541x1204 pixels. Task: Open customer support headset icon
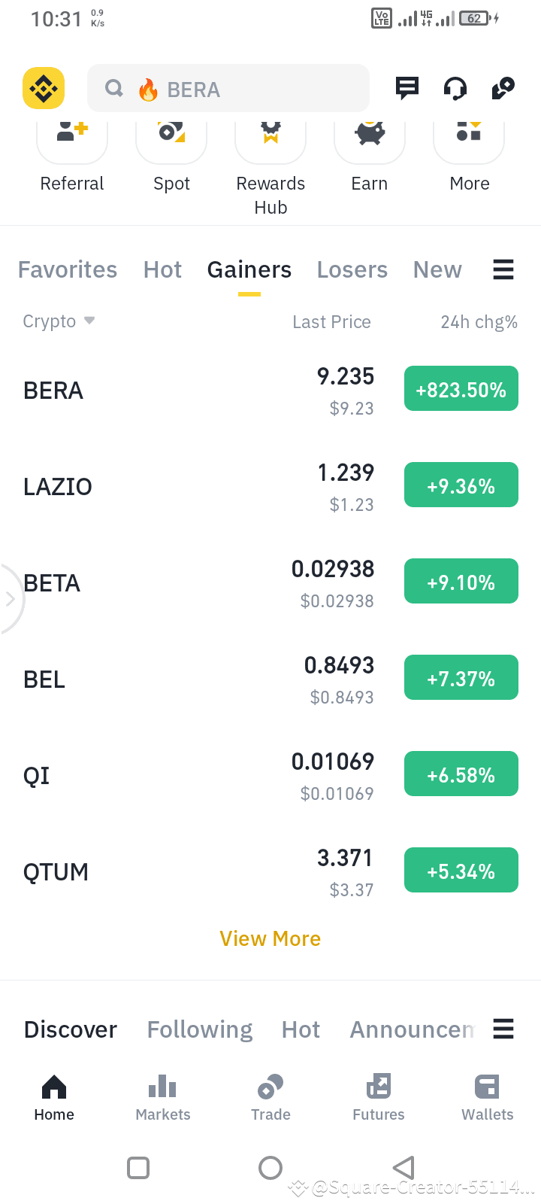click(x=455, y=89)
